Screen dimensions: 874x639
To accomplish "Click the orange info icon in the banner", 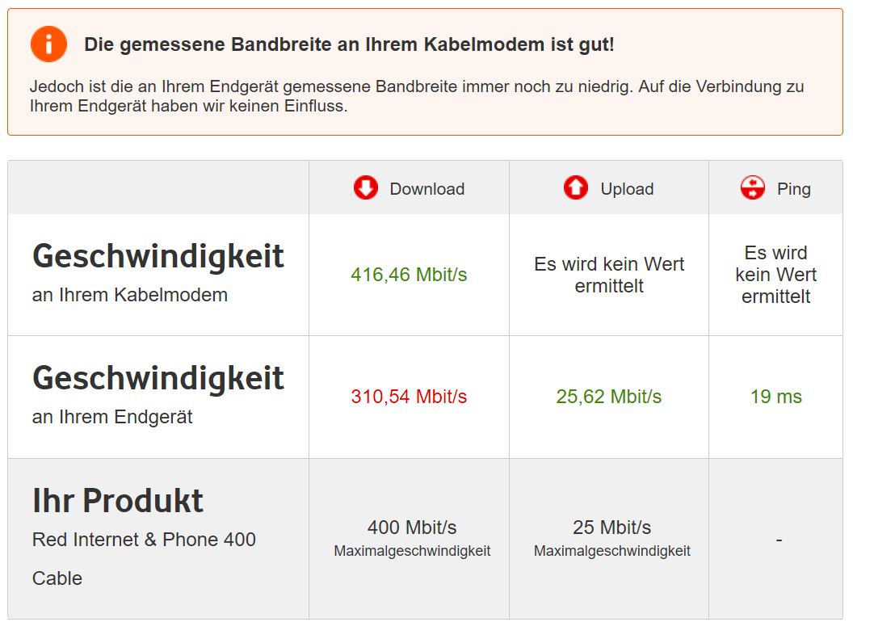I will [x=48, y=44].
